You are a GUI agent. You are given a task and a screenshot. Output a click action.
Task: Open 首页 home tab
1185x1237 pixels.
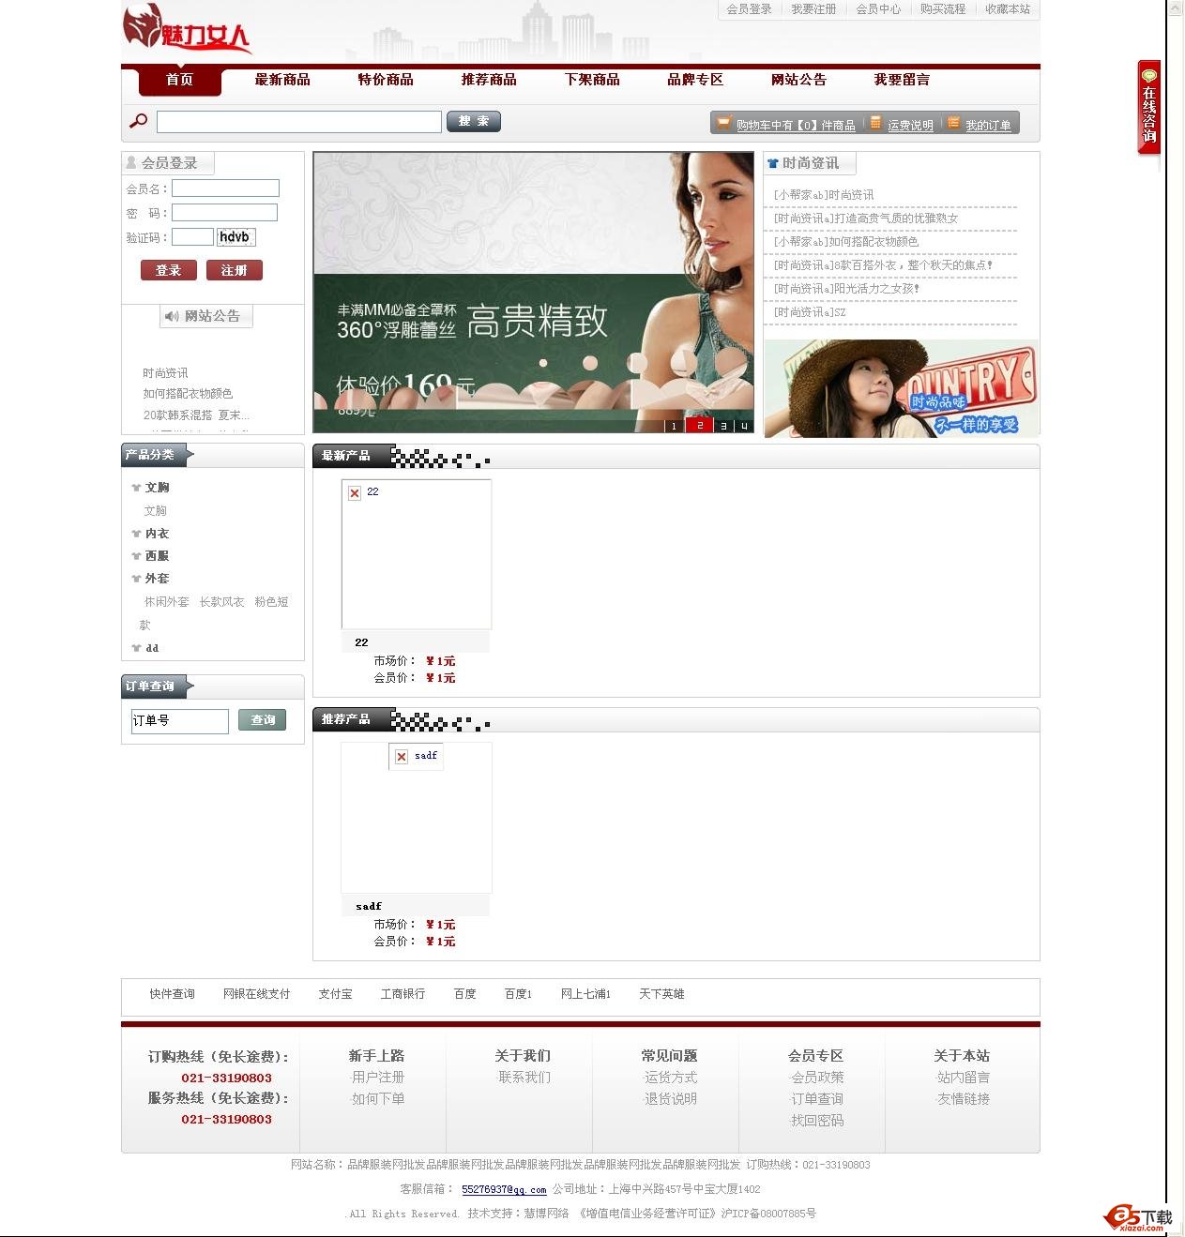tap(179, 80)
